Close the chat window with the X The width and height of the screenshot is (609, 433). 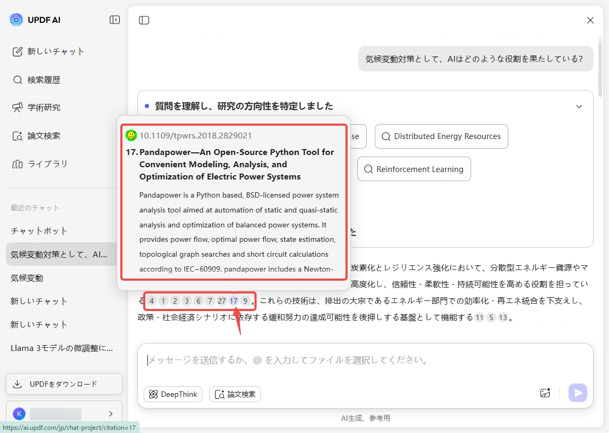590,20
